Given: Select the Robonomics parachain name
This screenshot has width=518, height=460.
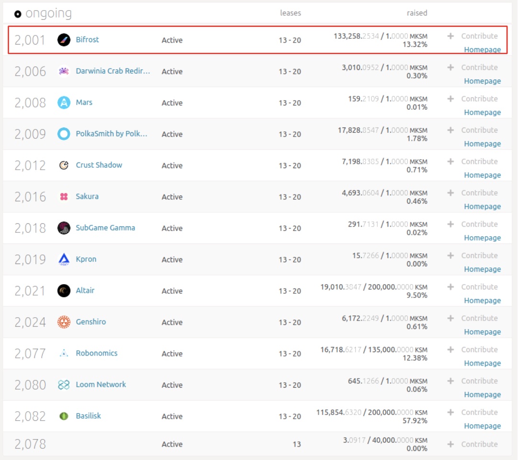Looking at the screenshot, I should click(96, 353).
